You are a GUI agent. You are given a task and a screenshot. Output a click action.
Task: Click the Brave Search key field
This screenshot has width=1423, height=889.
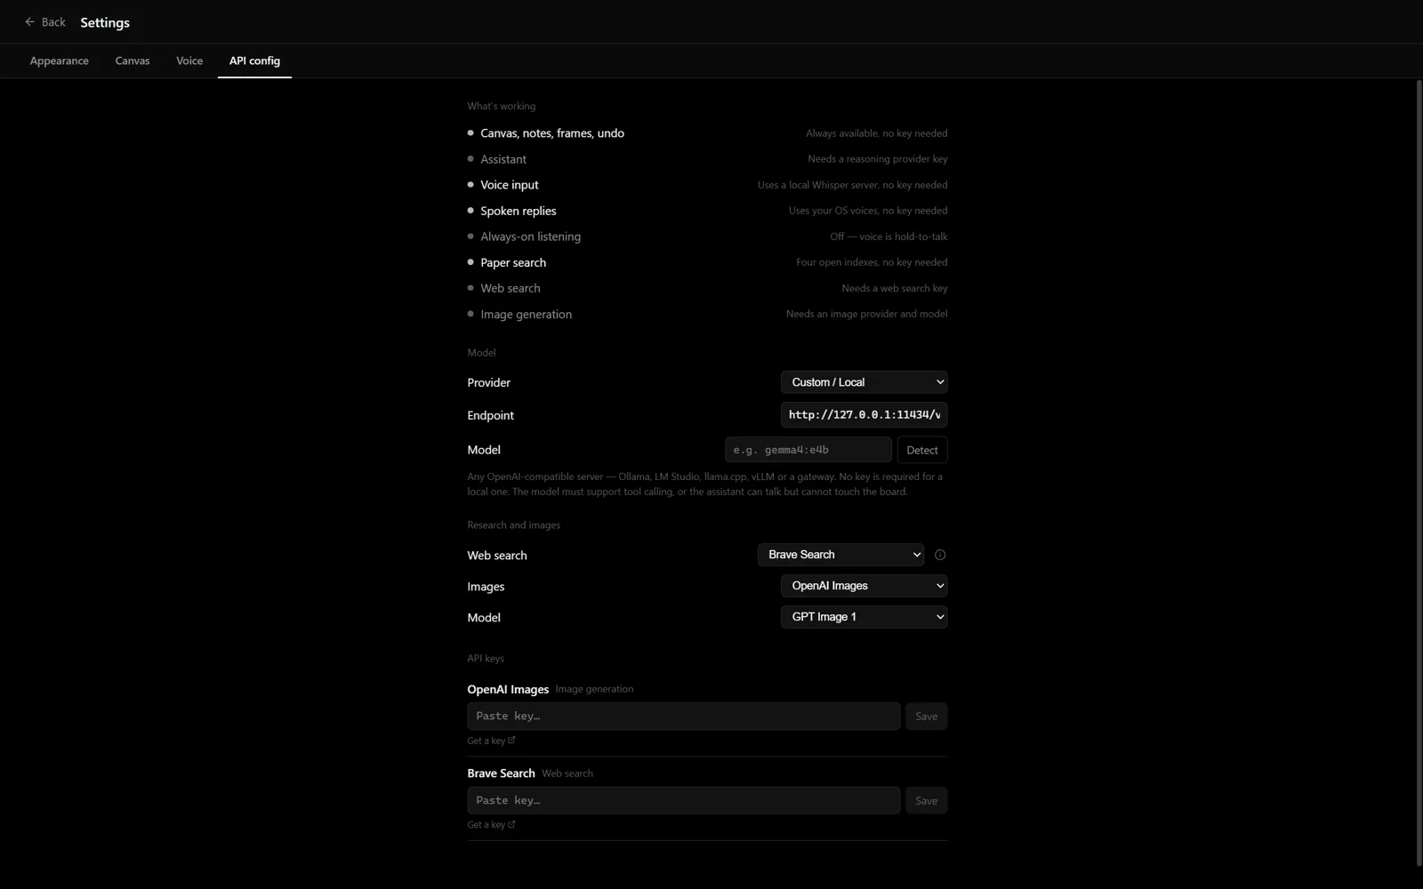tap(683, 800)
